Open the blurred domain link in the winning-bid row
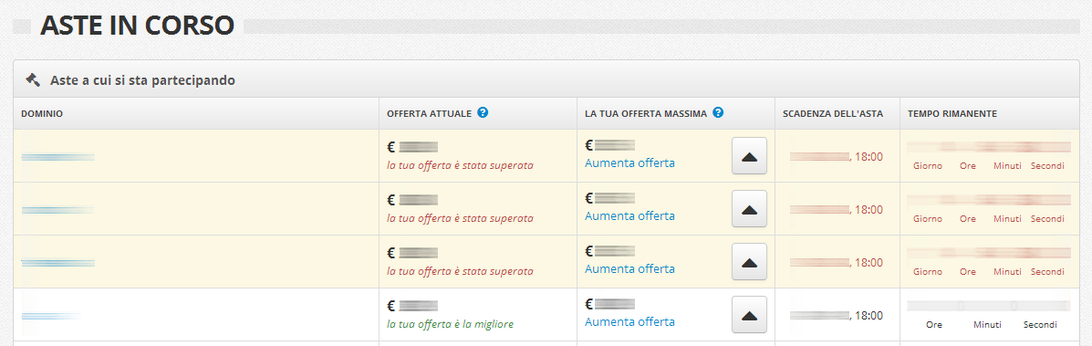The width and height of the screenshot is (1092, 346). coord(51,316)
